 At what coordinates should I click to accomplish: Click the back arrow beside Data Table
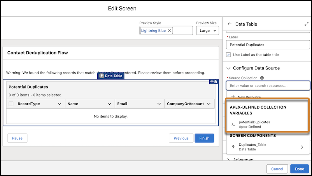pyautogui.click(x=230, y=24)
